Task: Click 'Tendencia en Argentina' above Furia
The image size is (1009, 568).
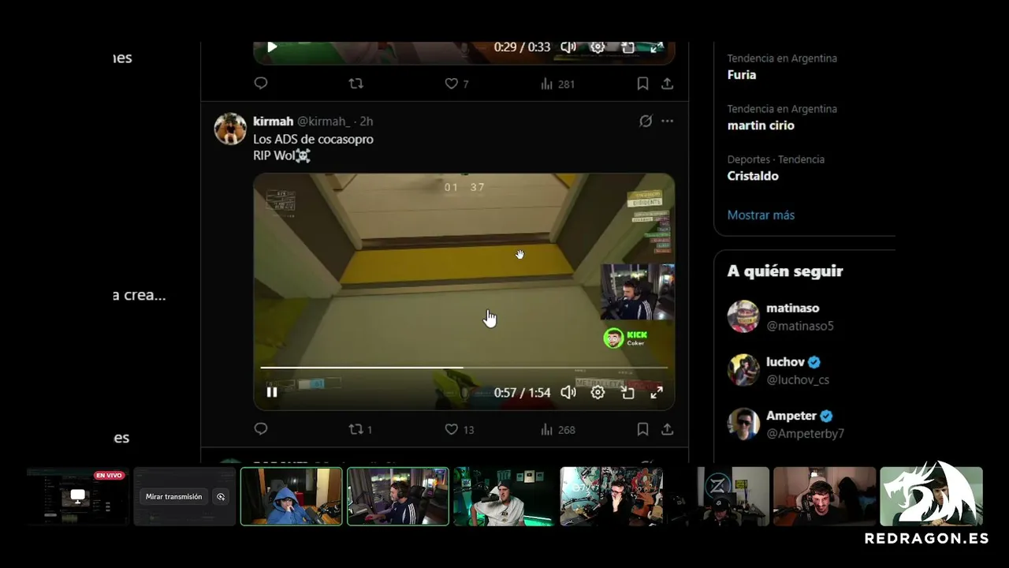Action: pos(782,58)
